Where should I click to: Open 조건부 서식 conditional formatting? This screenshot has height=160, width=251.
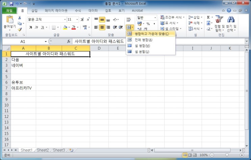click(172, 17)
